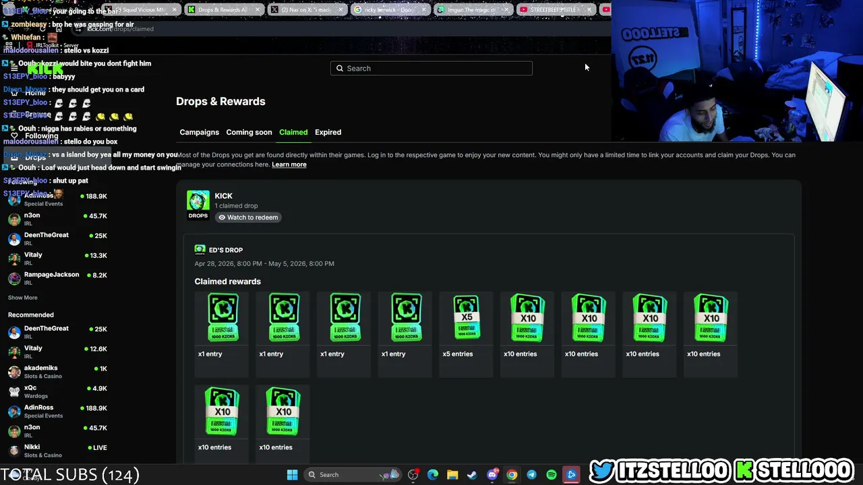Close the Imgur browser tab
The height and width of the screenshot is (485, 863).
[x=506, y=9]
